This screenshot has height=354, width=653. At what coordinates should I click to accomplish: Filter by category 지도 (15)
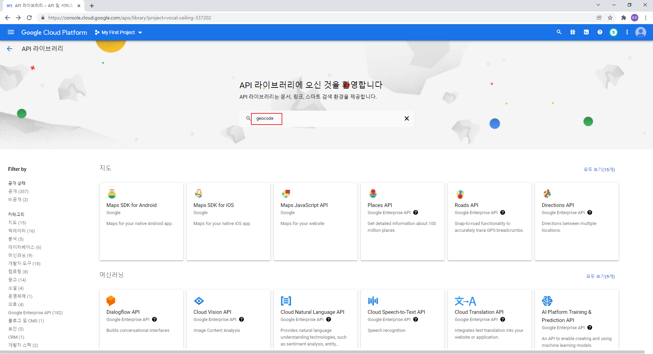click(17, 223)
